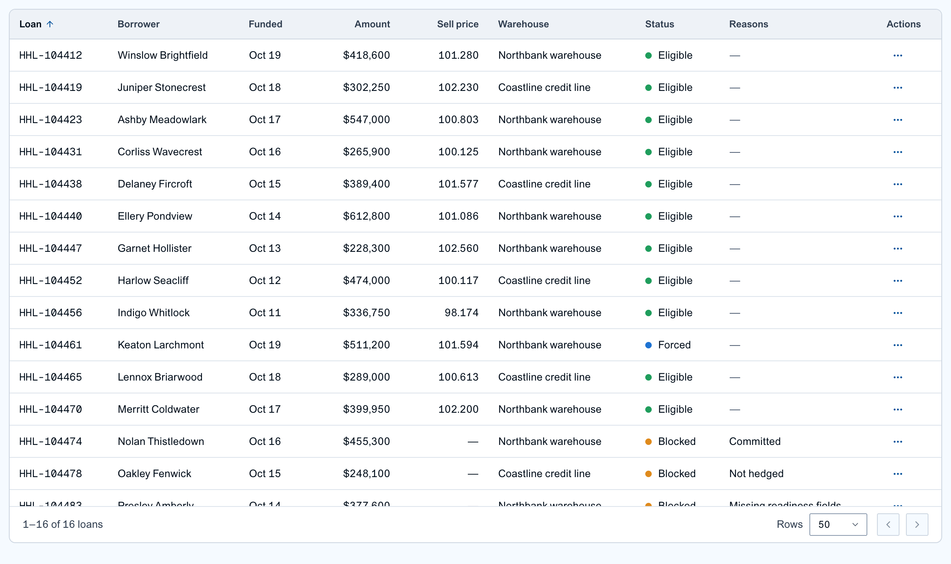Screen dimensions: 951x564
Task: Open actions menu for Oakley Fenwick
Action: 897,474
